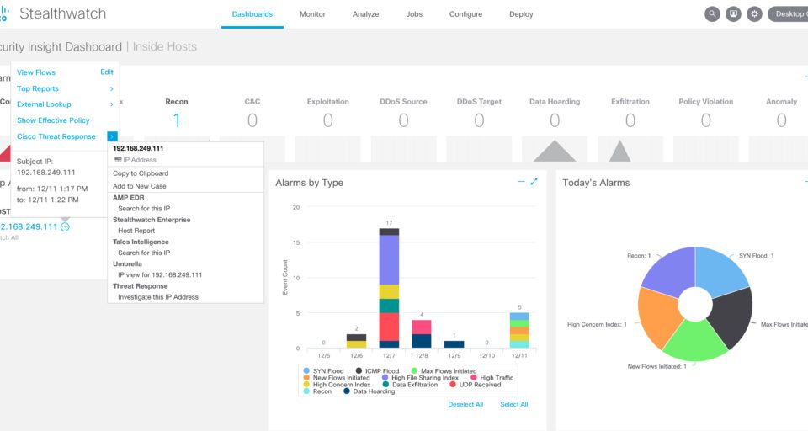
Task: Select Copy to Clipboard
Action: 141,173
